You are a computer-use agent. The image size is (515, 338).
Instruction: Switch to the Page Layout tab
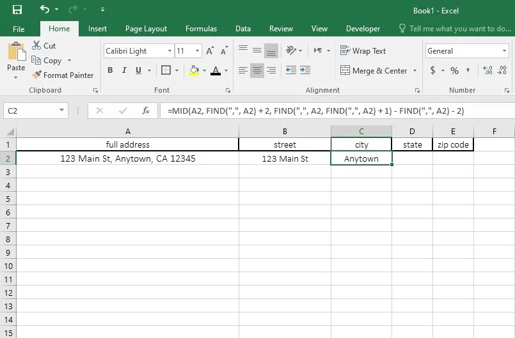[146, 29]
